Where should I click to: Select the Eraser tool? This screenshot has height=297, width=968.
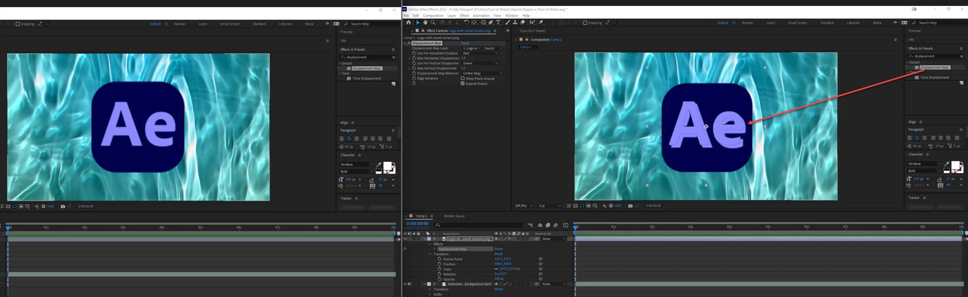pyautogui.click(x=522, y=22)
